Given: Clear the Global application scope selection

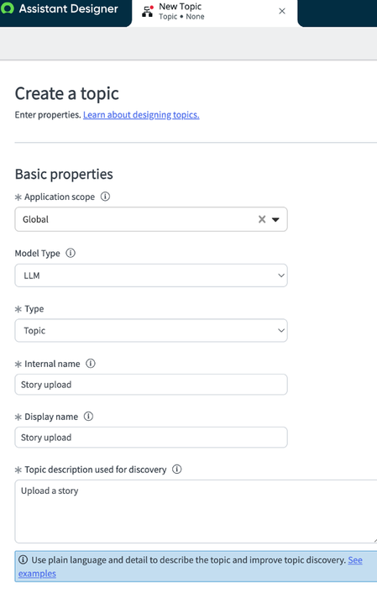Looking at the screenshot, I should [262, 219].
